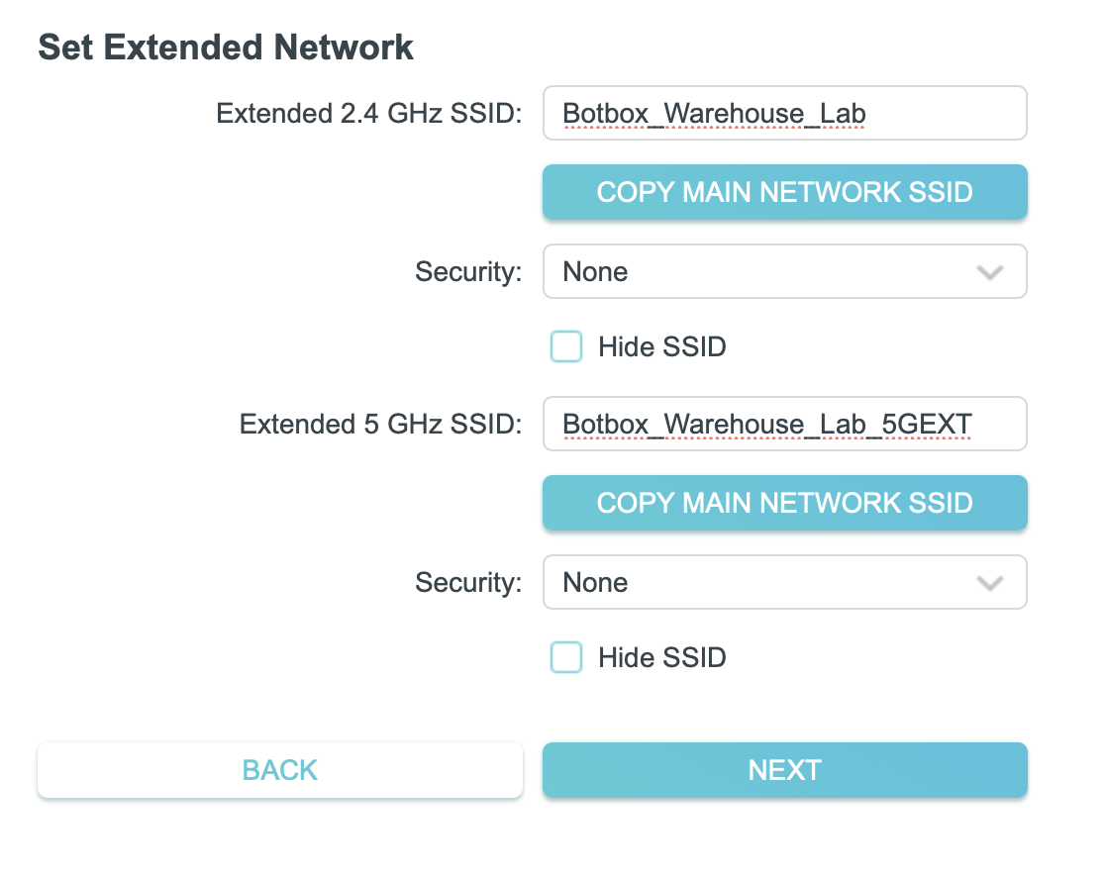Tick the Hide SSID checkbox for 2.4 GHz

(566, 347)
